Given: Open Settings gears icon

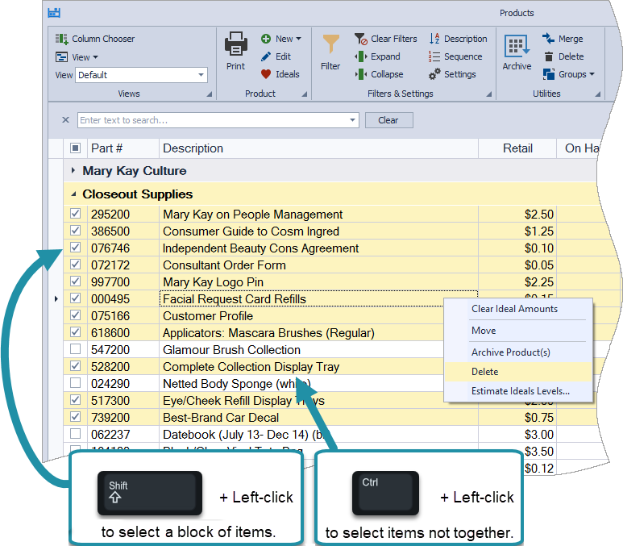Looking at the screenshot, I should click(x=434, y=74).
